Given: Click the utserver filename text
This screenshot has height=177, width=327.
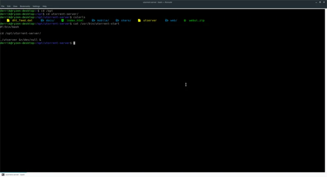Looking at the screenshot, I should 150,20.
